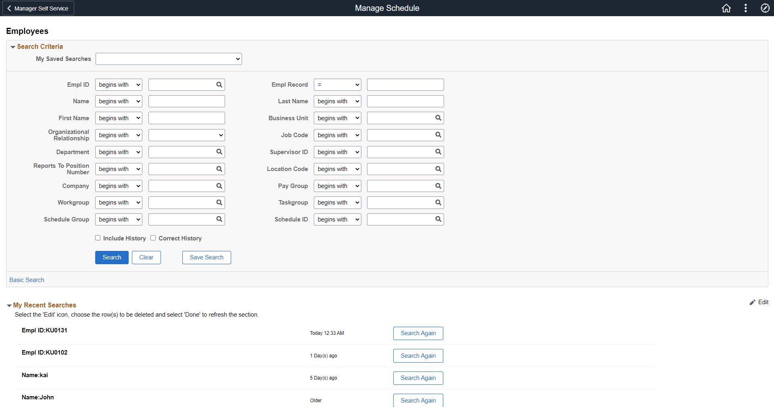The image size is (774, 407).
Task: Open the My Saved Searches dropdown
Action: [168, 58]
